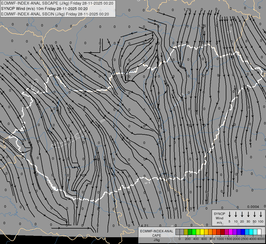Select the dark green CAPE legend swatch
Screen dimensions: 266x244
(190, 232)
